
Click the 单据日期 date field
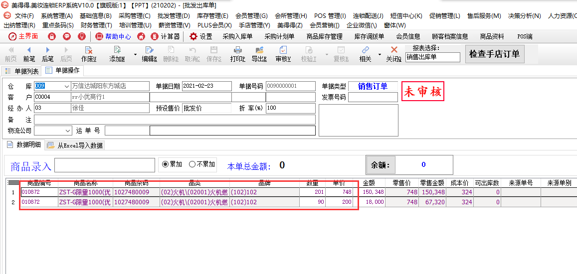click(207, 86)
